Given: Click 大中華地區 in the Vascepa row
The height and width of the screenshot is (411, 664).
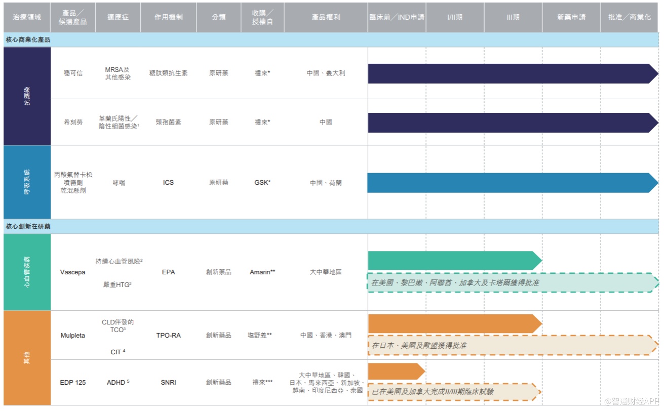Looking at the screenshot, I should pyautogui.click(x=326, y=272).
